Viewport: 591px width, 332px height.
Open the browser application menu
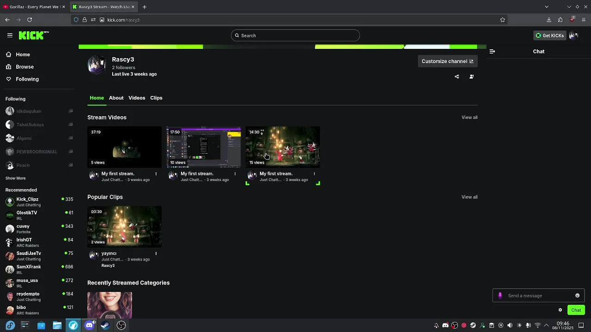tap(584, 20)
